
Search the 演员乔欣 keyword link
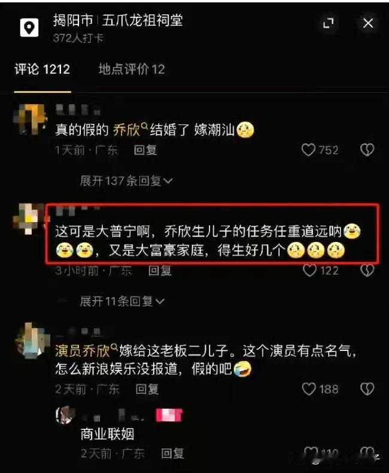coord(86,350)
